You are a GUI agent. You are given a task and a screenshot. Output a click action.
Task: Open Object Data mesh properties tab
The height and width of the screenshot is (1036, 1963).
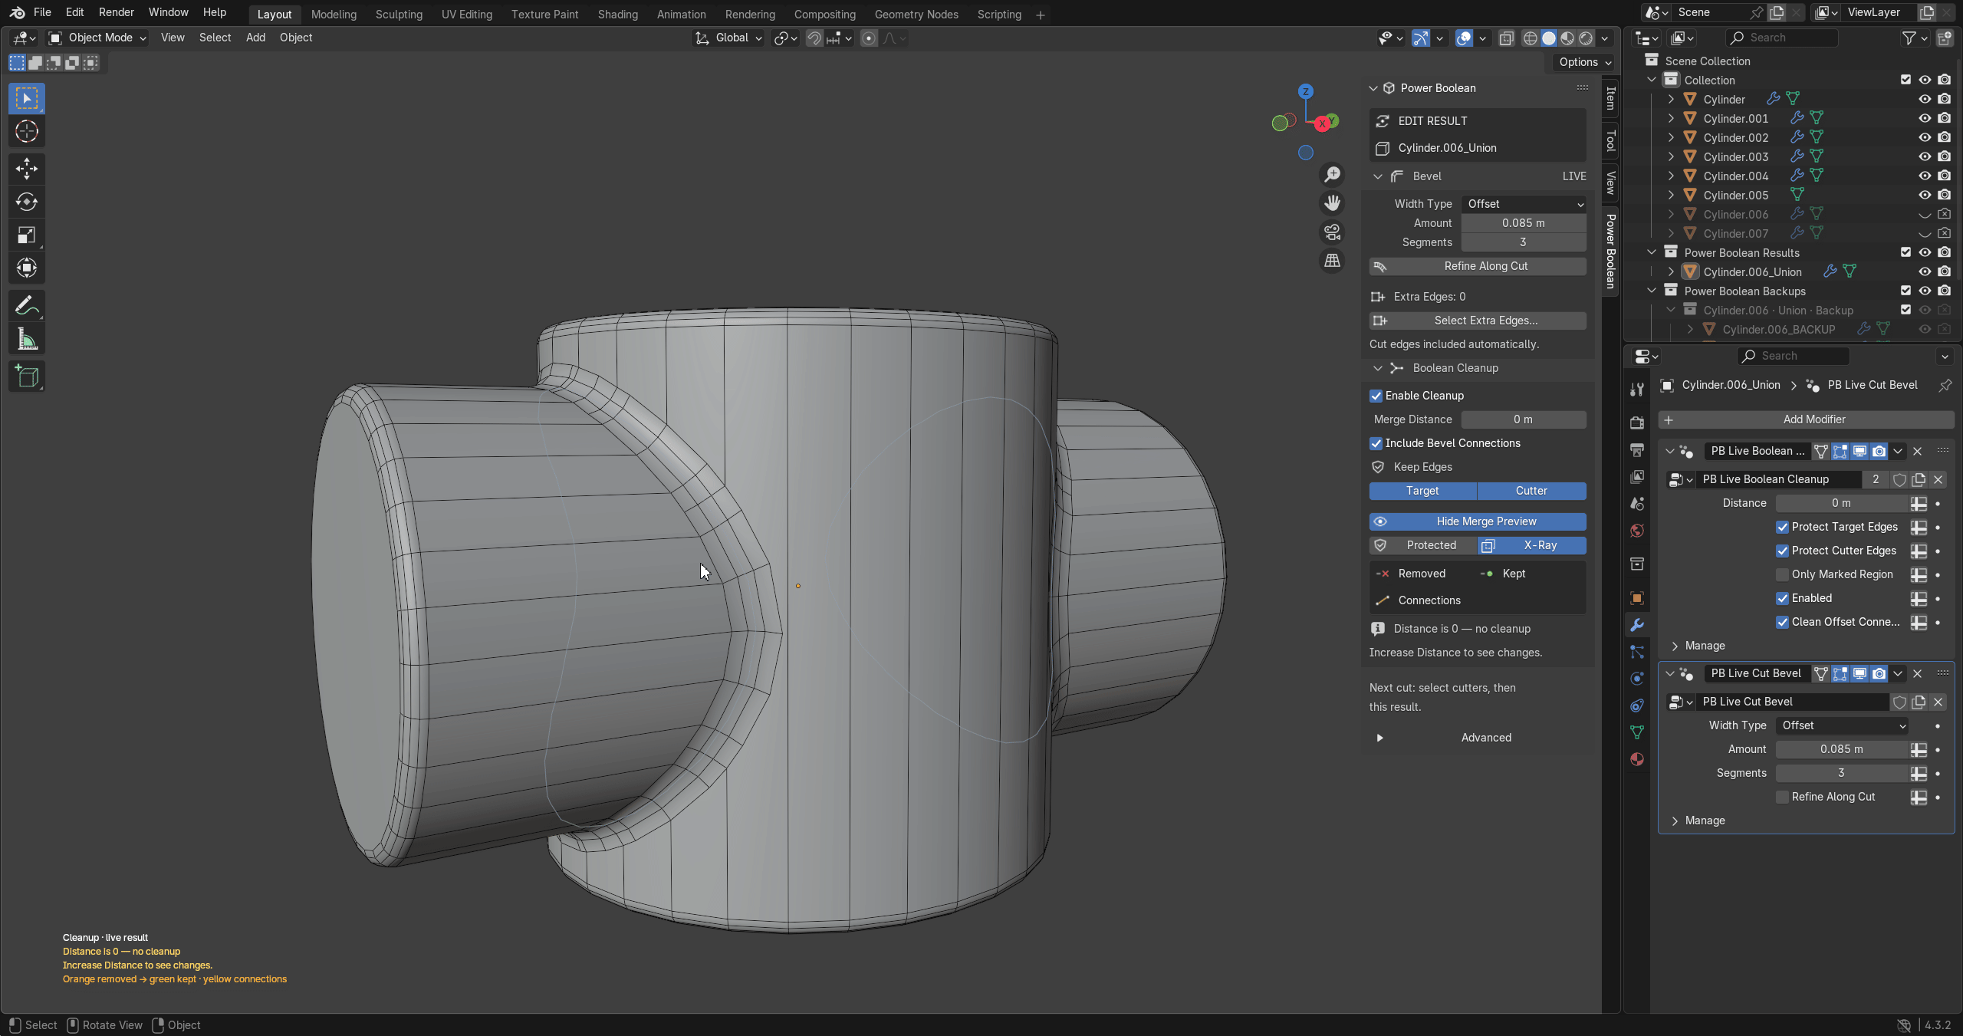point(1637,732)
